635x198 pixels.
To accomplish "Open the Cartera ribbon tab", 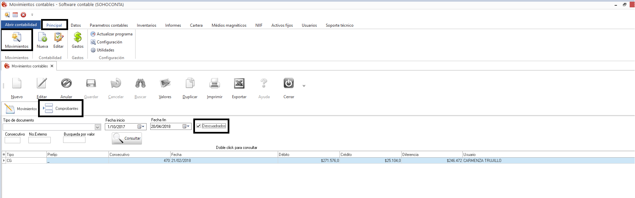I will (196, 25).
